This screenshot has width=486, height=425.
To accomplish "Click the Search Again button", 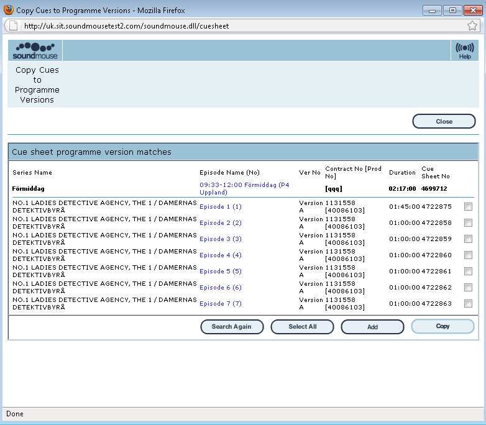I will click(232, 327).
